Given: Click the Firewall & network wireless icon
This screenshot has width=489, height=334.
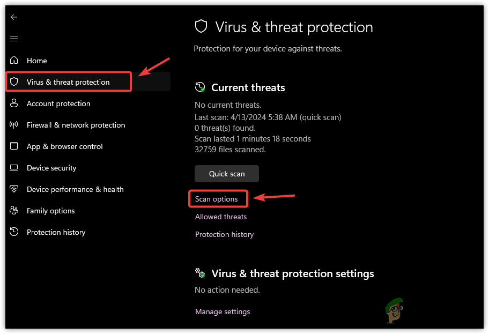Looking at the screenshot, I should coord(14,125).
